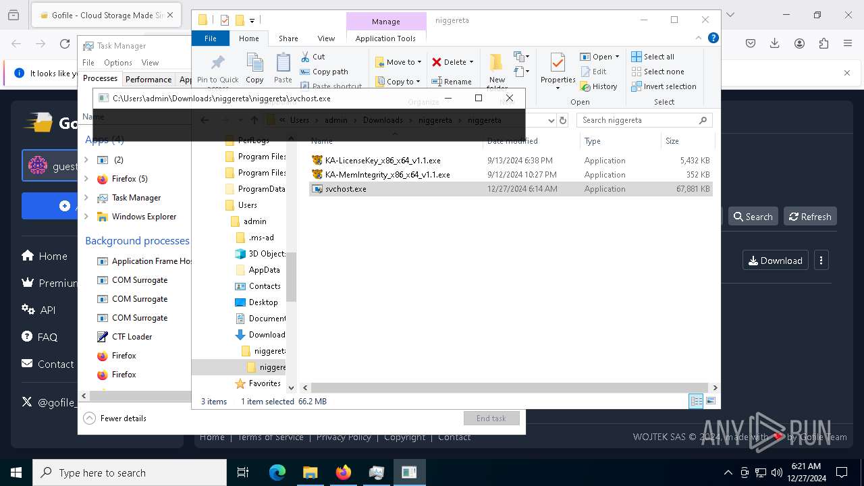Click Gofile Download button
Viewport: 864px width, 486px height.
click(775, 261)
